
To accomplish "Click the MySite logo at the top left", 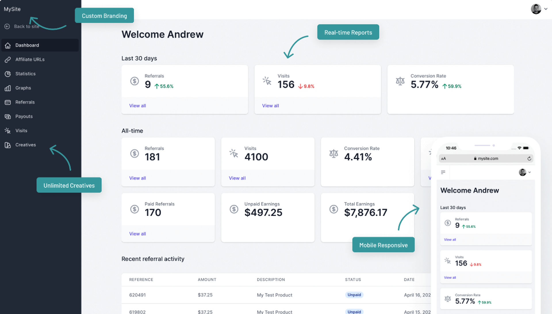I will click(x=12, y=9).
